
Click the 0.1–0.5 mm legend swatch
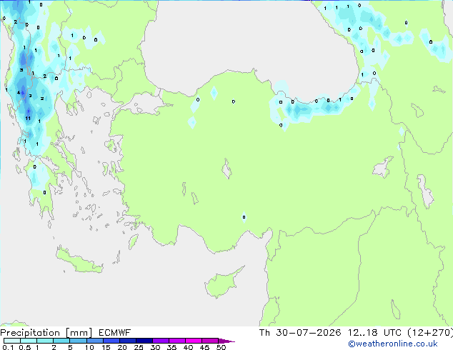[12, 341]
